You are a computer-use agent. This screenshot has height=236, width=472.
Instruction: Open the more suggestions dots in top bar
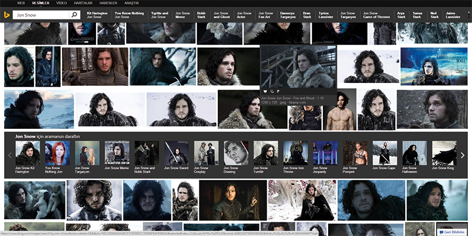(x=469, y=15)
